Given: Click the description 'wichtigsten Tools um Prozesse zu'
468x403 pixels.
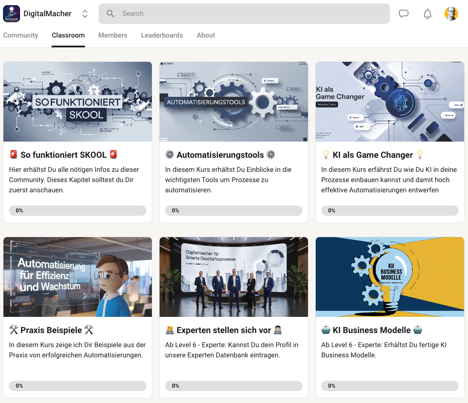Looking at the screenshot, I should [x=217, y=180].
